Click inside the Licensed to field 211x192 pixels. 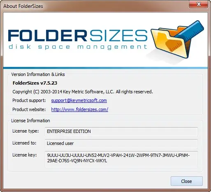coord(121,144)
